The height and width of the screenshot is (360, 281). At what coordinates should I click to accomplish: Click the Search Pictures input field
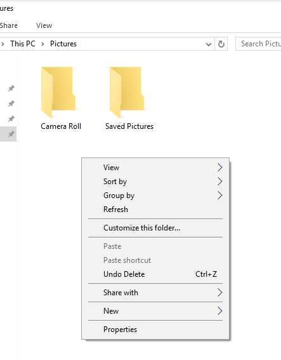258,44
